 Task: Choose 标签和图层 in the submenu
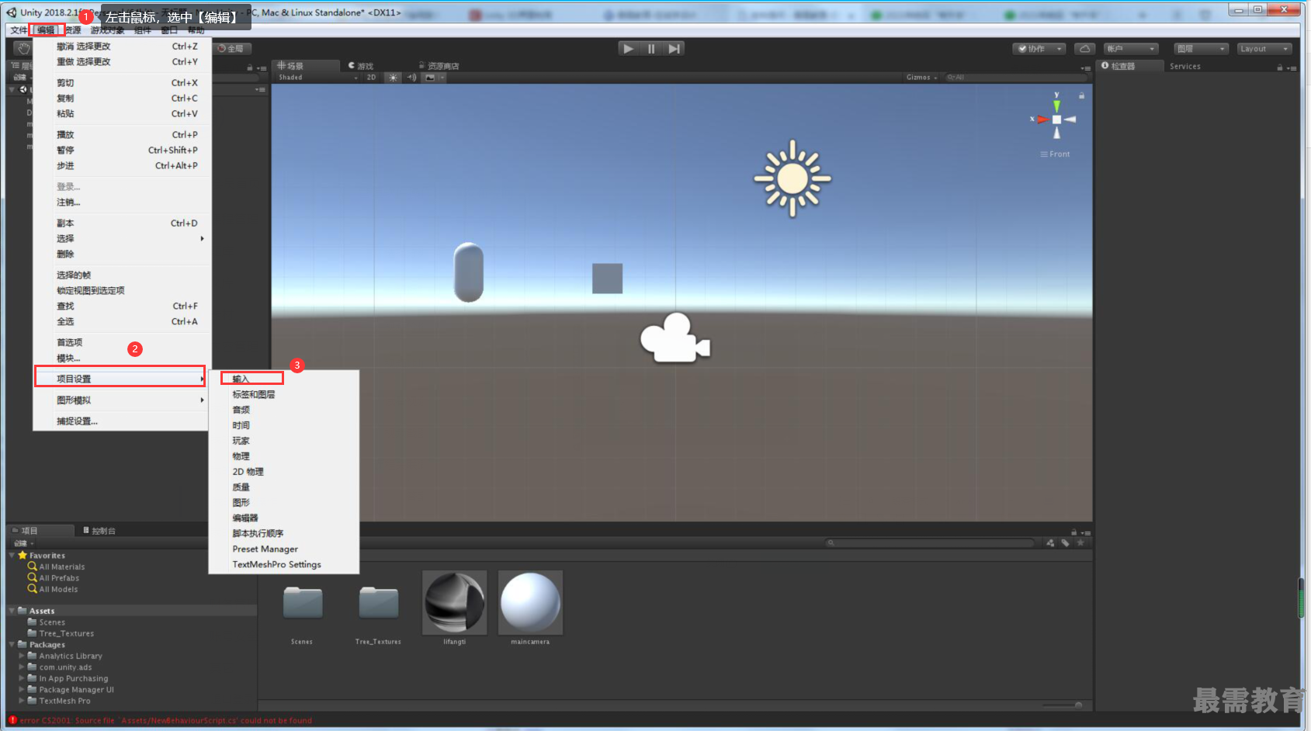click(284, 394)
